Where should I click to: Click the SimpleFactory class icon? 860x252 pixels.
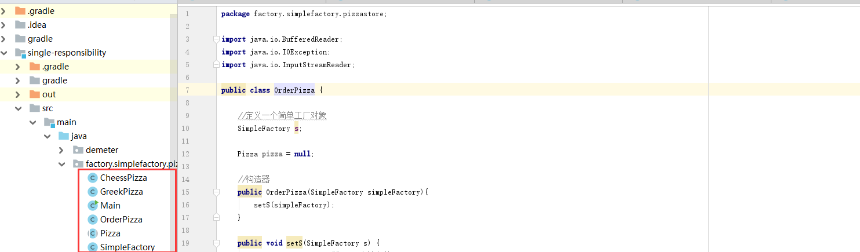92,247
